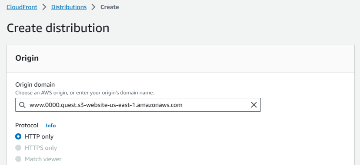This screenshot has height=165, width=360.
Task: Click the Create distribution page heading
Action: coord(58,28)
